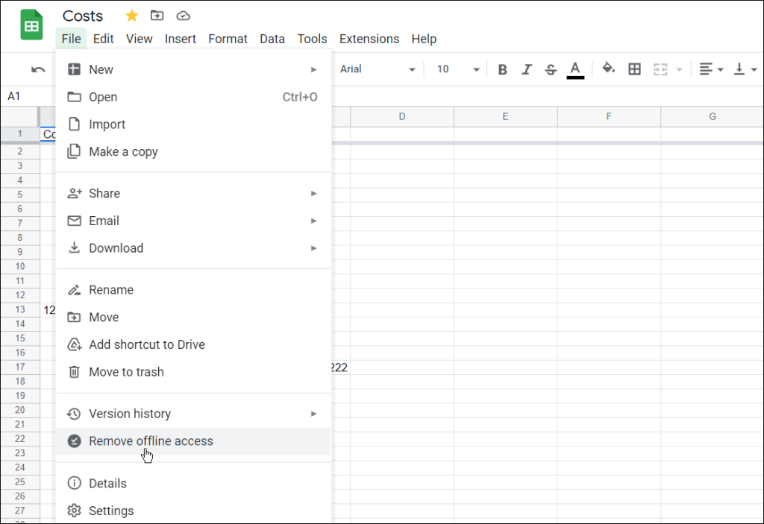Click the undo arrow in toolbar
Image resolution: width=764 pixels, height=524 pixels.
click(x=38, y=69)
